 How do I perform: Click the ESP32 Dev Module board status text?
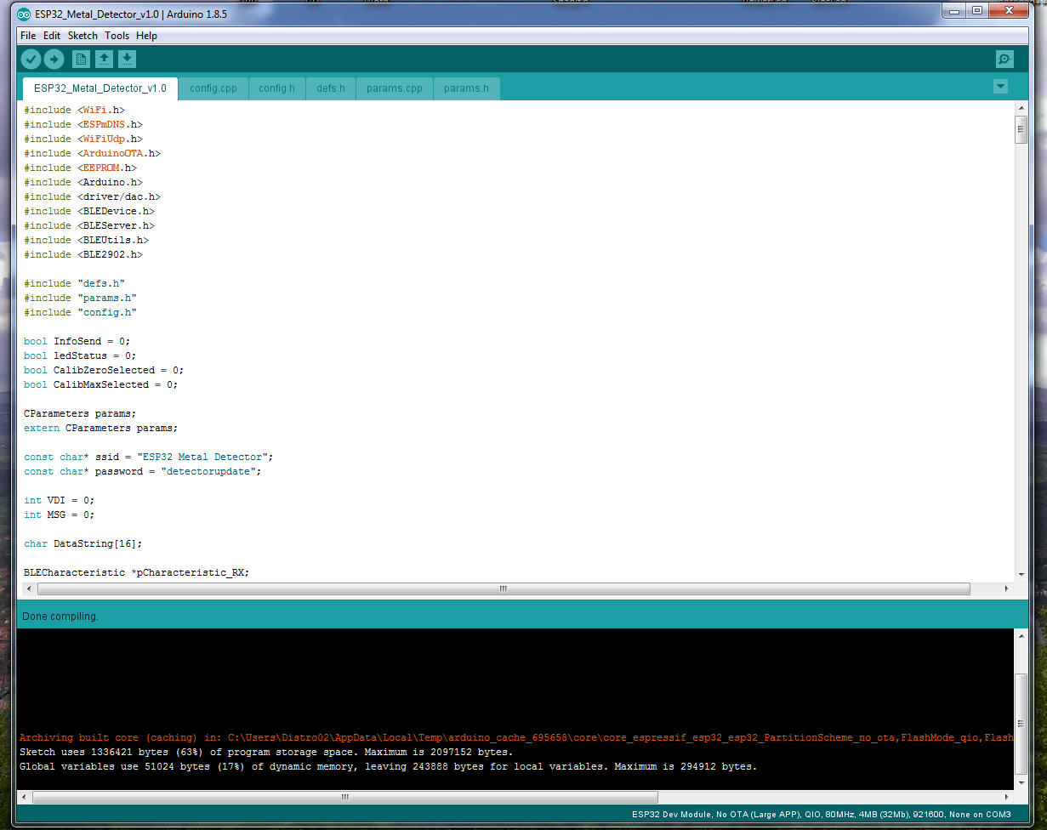pyautogui.click(x=822, y=815)
